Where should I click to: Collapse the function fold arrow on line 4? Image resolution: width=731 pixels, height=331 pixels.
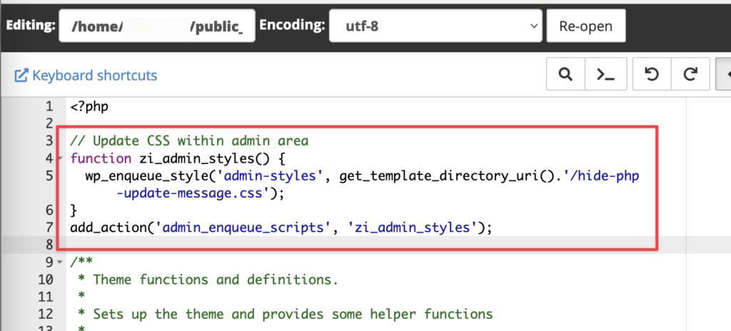point(60,159)
